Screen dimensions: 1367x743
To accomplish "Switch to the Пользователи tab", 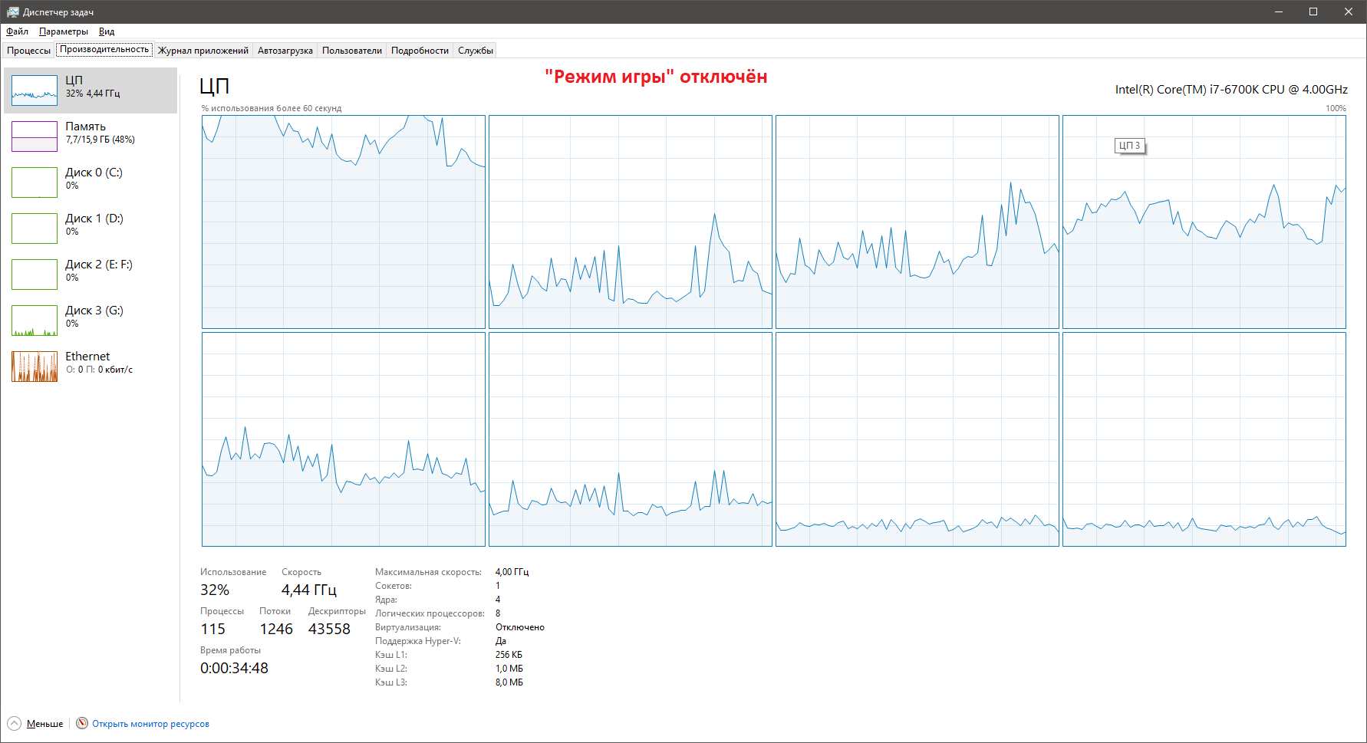I will 352,51.
